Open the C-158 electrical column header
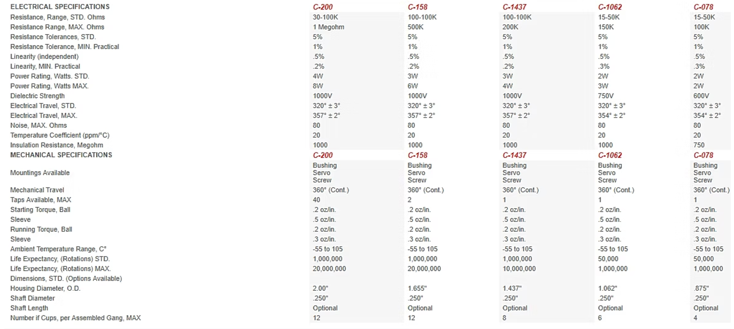The width and height of the screenshot is (734, 329). coord(418,7)
